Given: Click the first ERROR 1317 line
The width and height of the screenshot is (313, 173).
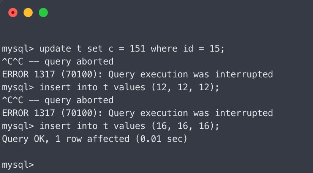Looking at the screenshot, I should (x=138, y=74).
